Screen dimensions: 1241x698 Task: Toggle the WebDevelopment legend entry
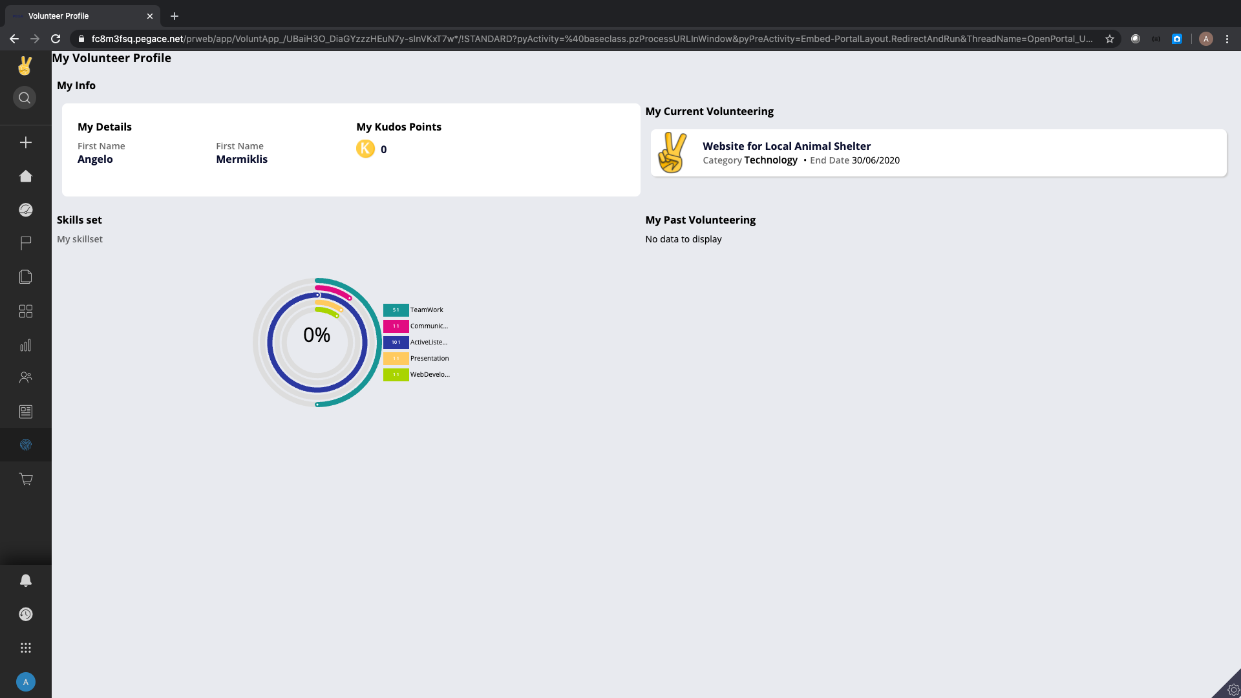point(429,375)
